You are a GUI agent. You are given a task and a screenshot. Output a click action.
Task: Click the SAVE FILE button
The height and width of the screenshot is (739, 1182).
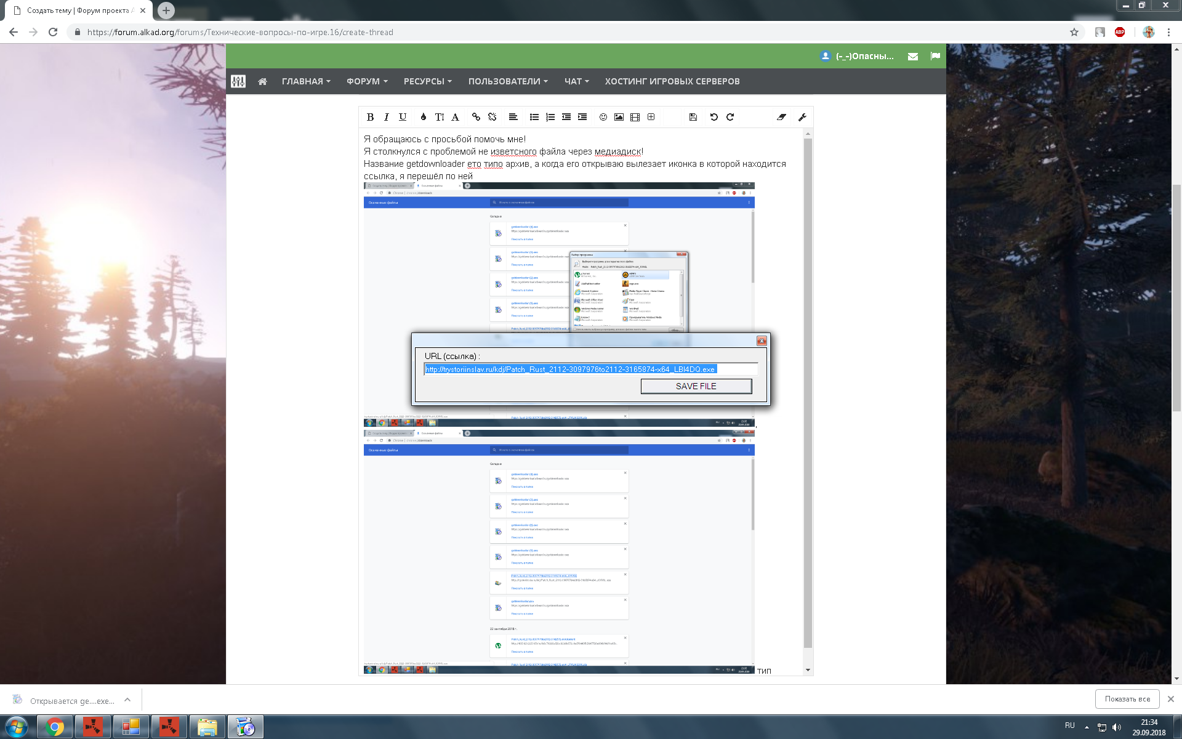(x=696, y=386)
